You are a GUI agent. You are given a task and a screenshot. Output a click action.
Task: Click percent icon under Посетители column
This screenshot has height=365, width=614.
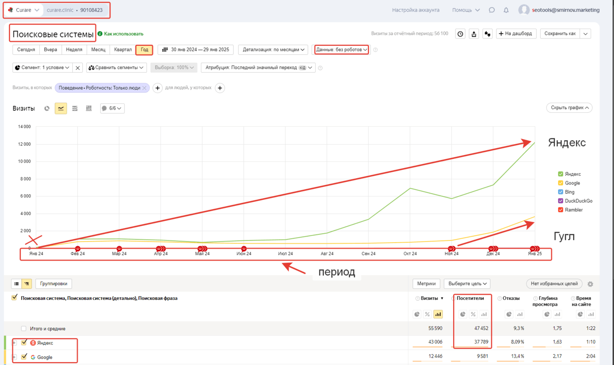473,314
